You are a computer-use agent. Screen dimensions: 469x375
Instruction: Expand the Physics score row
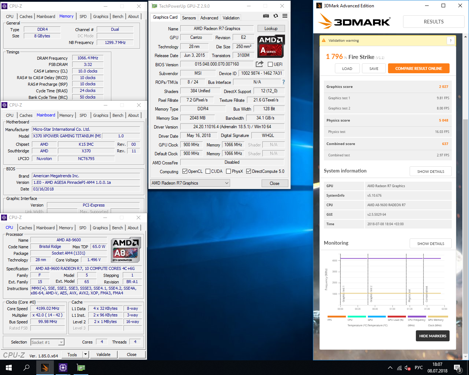pyautogui.click(x=388, y=120)
